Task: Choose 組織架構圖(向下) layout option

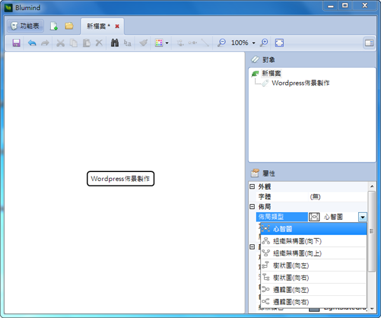Action: (x=314, y=241)
